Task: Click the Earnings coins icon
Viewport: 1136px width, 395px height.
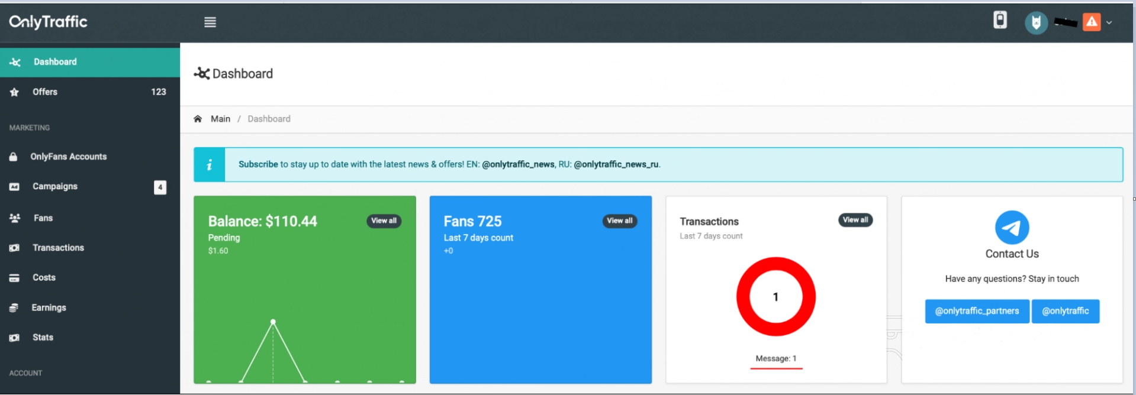Action: tap(14, 308)
